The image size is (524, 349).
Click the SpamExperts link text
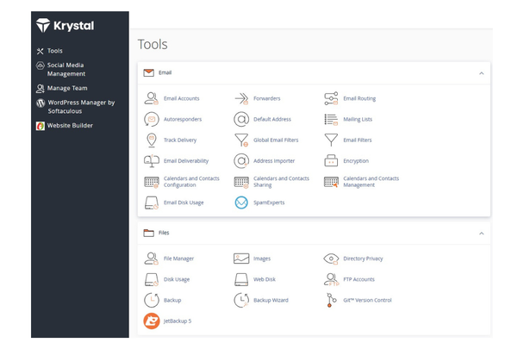click(269, 203)
